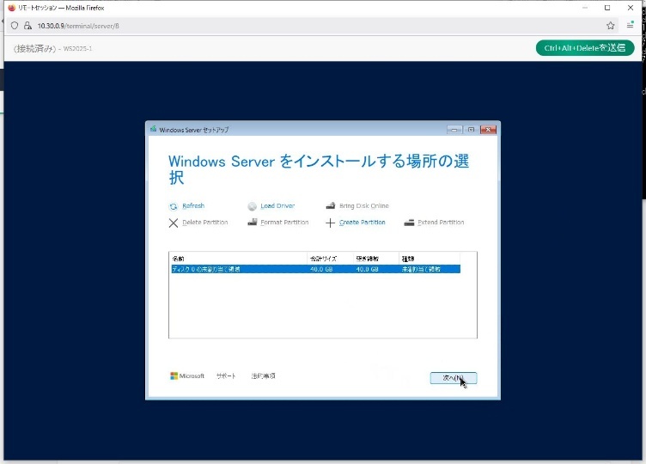Click the Create Partition plus icon

[x=331, y=223]
